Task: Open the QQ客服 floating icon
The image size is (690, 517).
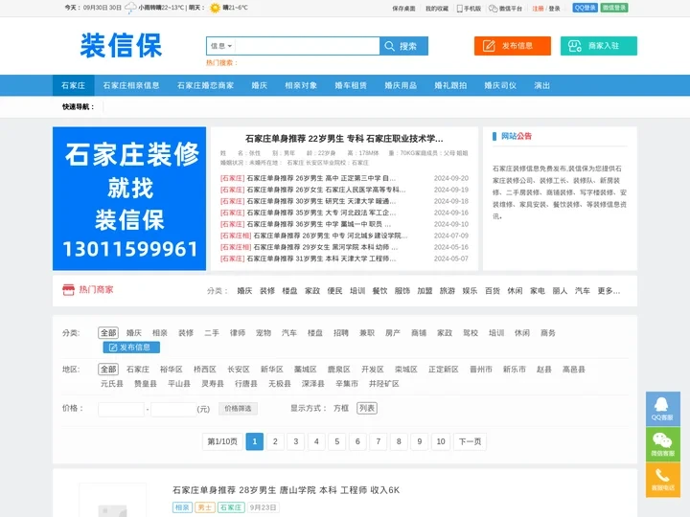Action: point(663,409)
